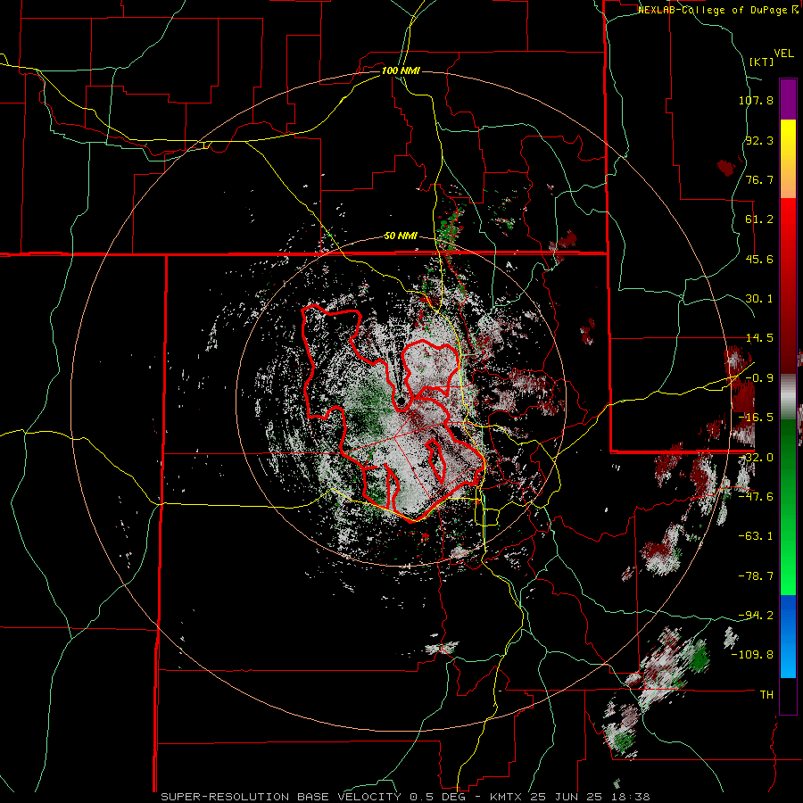Click the 107.8 legend value
Image resolution: width=803 pixels, height=803 pixels.
(756, 100)
